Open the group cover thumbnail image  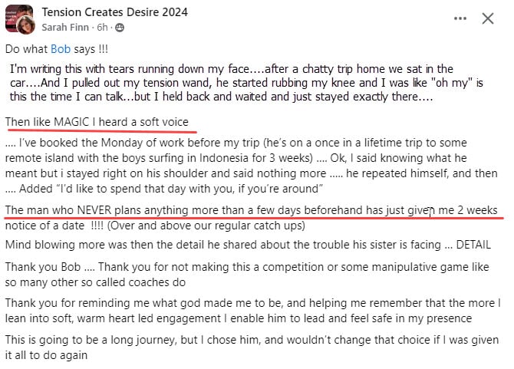(x=15, y=14)
